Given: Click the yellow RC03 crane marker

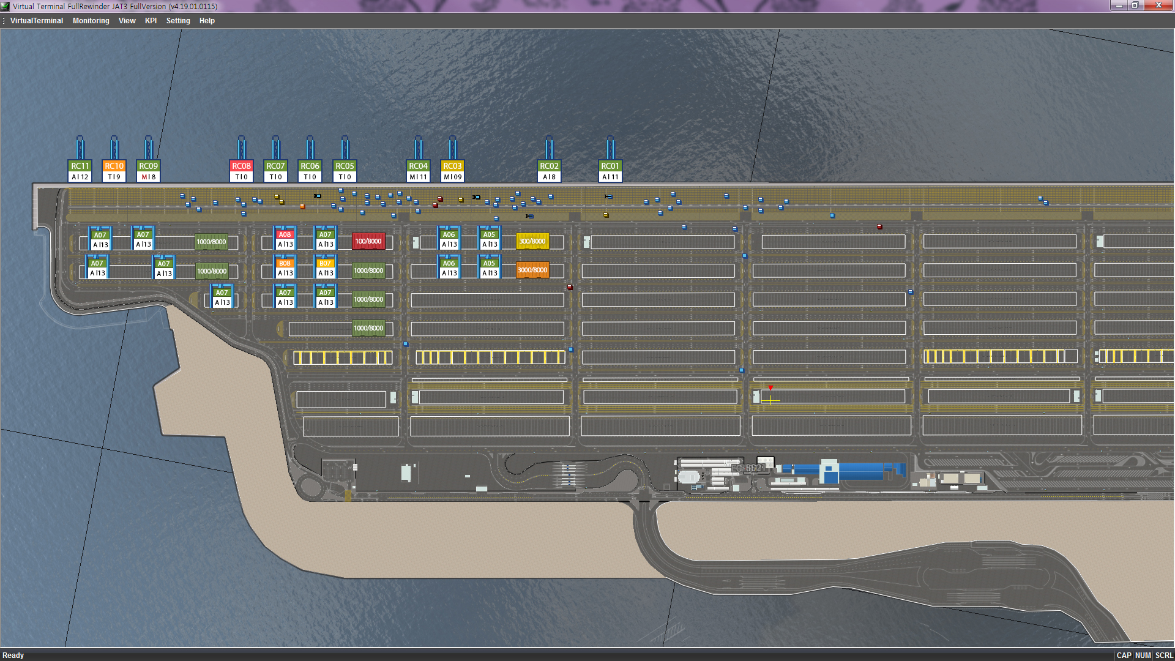Looking at the screenshot, I should [x=452, y=166].
